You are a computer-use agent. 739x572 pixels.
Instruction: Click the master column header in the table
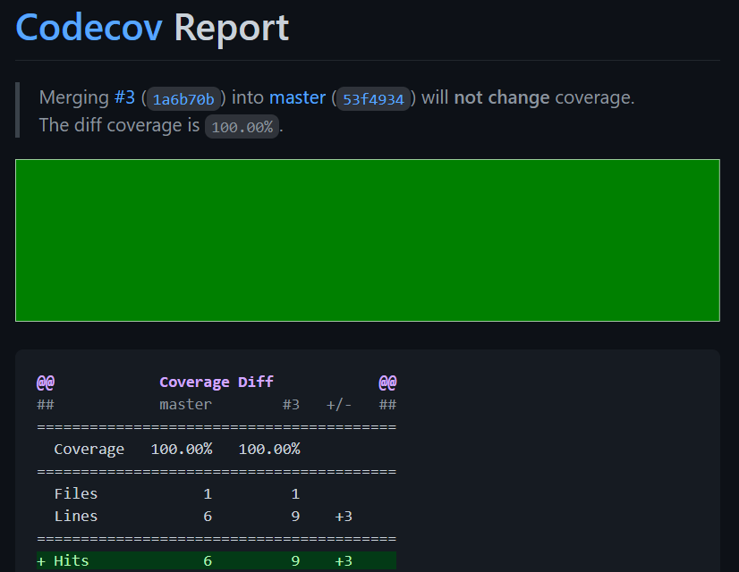coord(185,405)
